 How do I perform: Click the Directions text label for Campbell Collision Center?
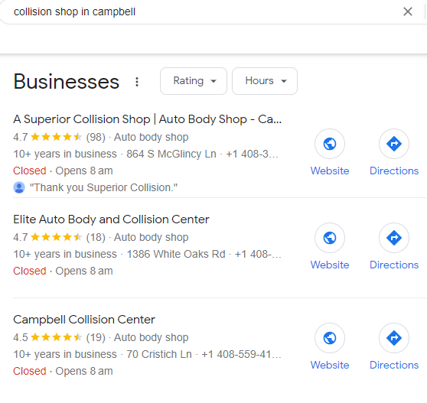pyautogui.click(x=394, y=365)
